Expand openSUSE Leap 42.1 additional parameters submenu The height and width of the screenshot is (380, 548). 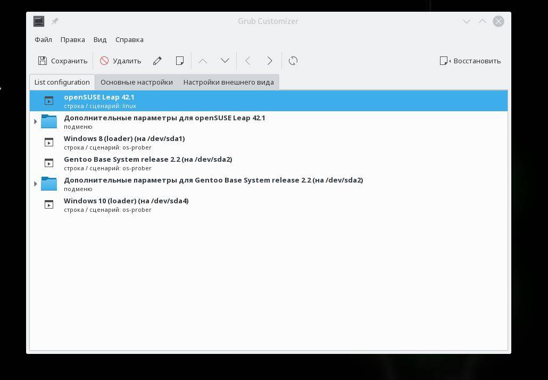pyautogui.click(x=36, y=122)
